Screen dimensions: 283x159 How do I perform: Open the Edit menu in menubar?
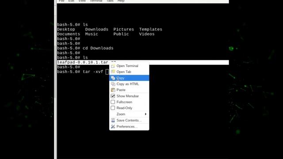point(71,1)
